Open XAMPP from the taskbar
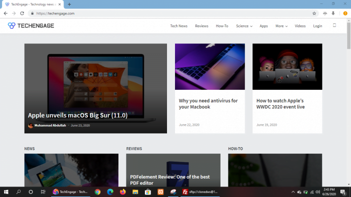The image size is (351, 197). pyautogui.click(x=160, y=192)
